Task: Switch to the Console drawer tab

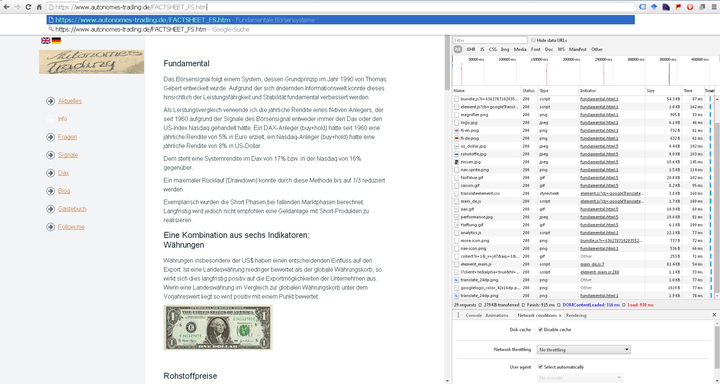Action: tap(473, 315)
